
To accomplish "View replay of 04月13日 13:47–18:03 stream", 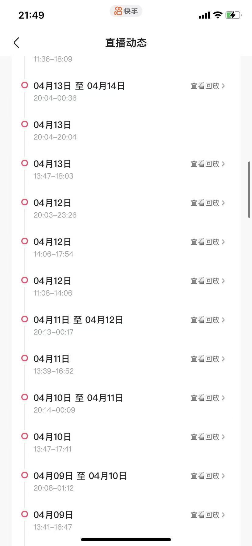I will click(x=208, y=164).
